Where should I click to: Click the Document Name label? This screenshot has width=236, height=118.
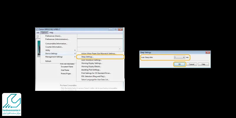tap(67, 67)
